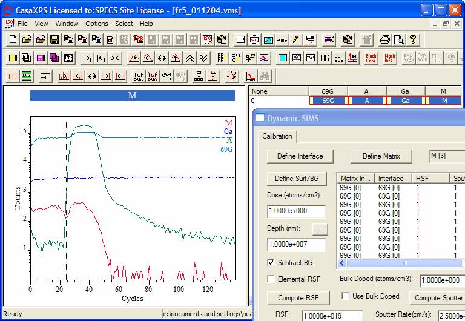
Task: Click the Define Surf/BG button
Action: click(296, 179)
